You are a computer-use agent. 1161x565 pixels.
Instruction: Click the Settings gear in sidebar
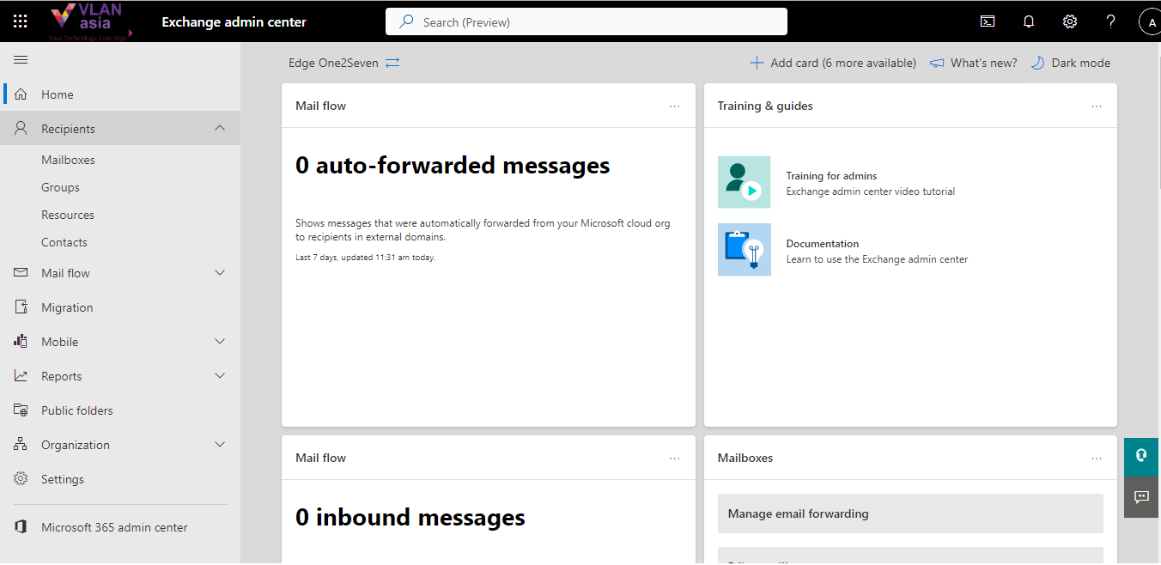pyautogui.click(x=21, y=479)
